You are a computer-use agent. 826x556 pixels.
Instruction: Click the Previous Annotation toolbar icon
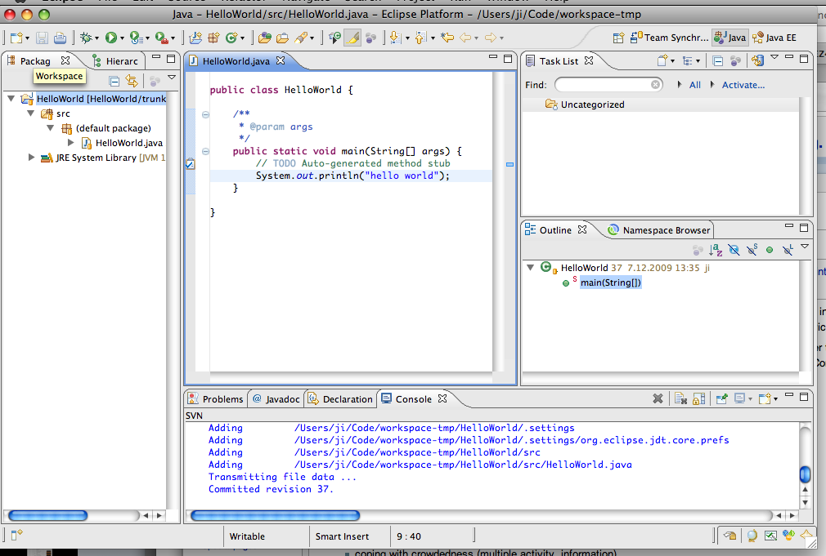420,38
